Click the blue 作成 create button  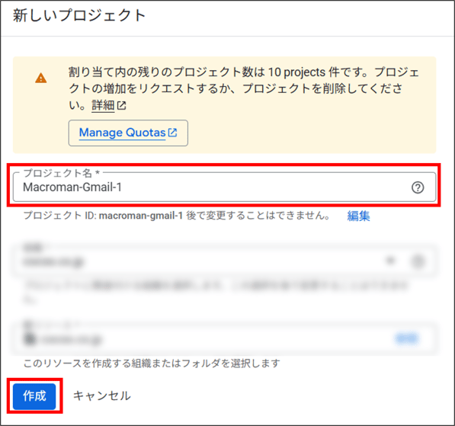click(x=34, y=396)
